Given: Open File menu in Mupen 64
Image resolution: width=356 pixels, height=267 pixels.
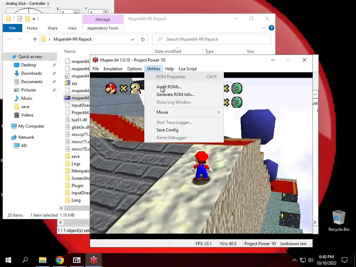Looking at the screenshot, I should pos(96,69).
